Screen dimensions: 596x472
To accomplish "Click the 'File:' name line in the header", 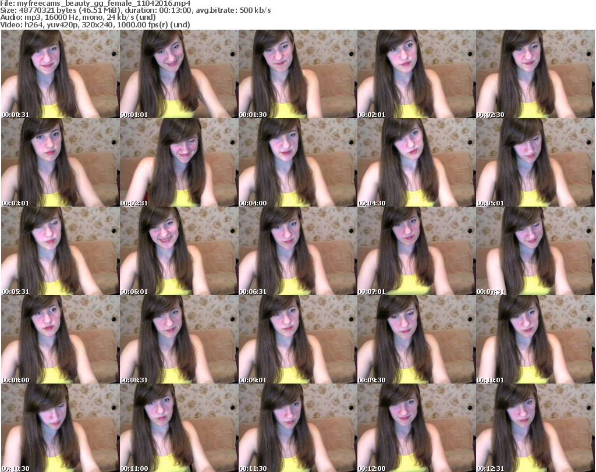I will [95, 3].
